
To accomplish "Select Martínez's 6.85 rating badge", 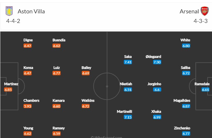I will pos(8,90).
